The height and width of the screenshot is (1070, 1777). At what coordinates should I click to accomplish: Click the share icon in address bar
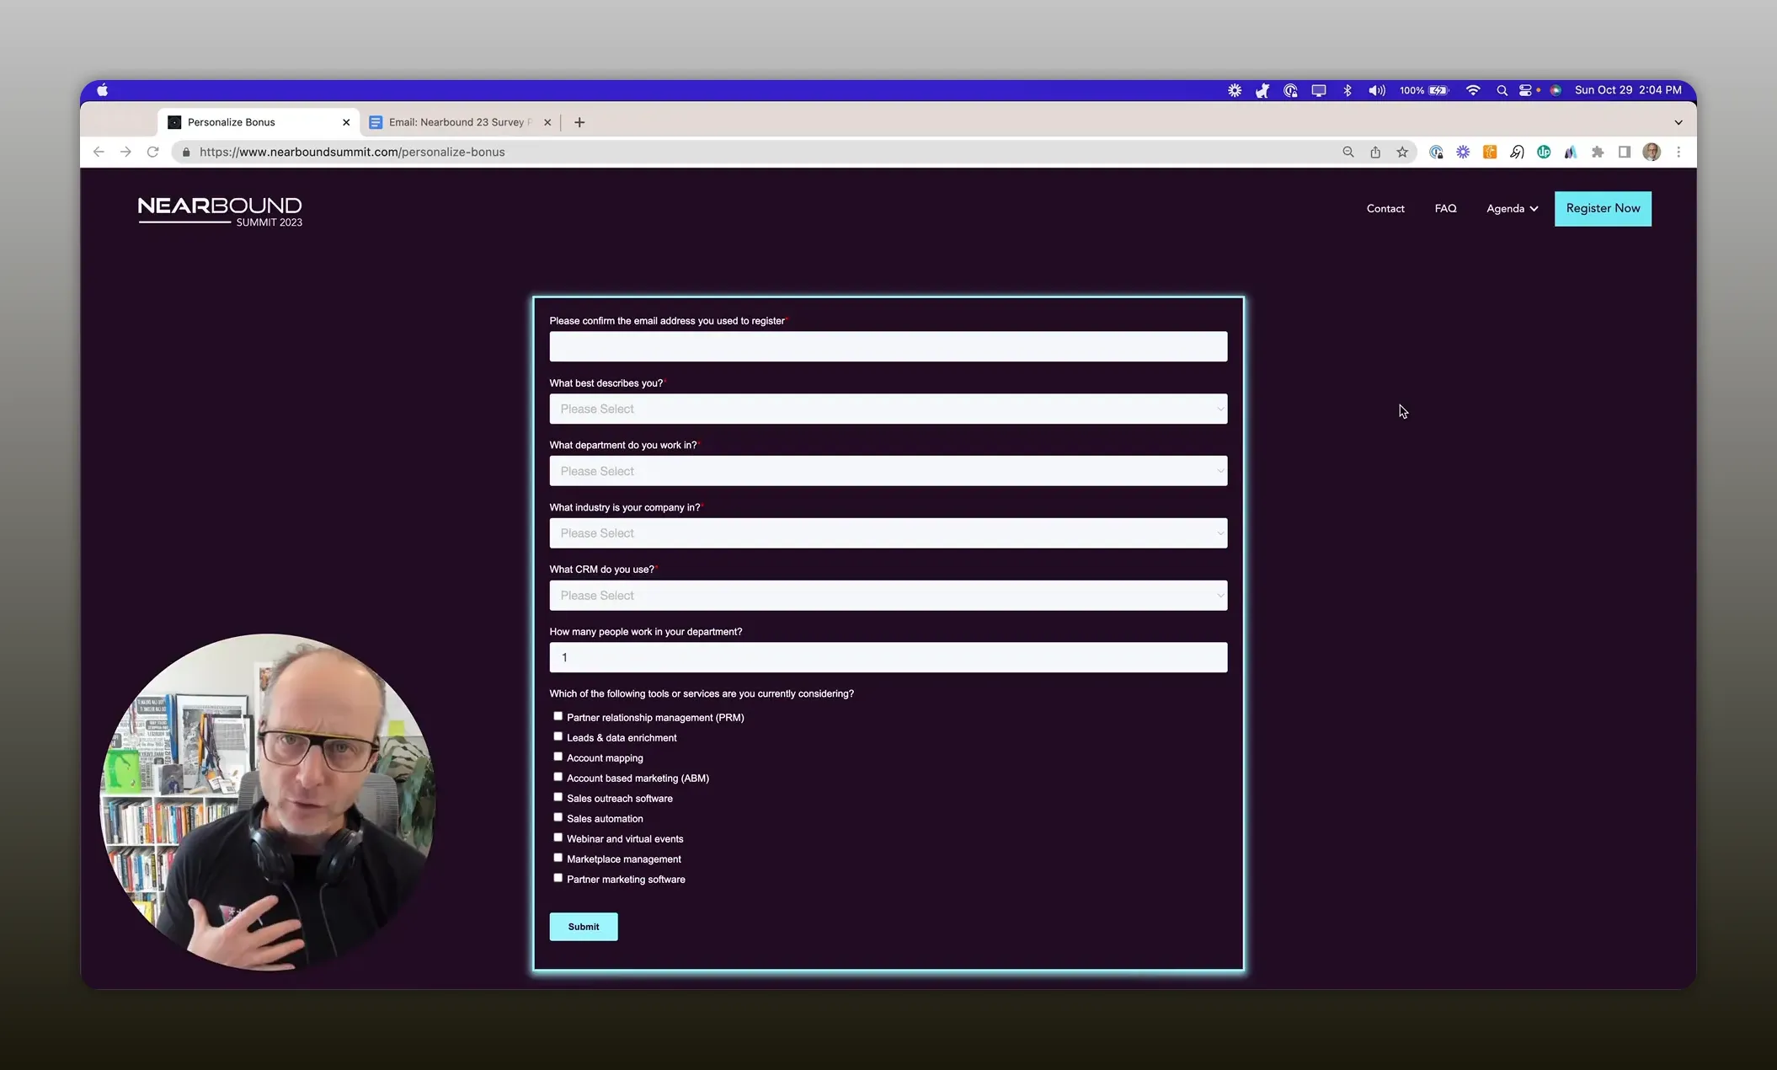(1375, 152)
